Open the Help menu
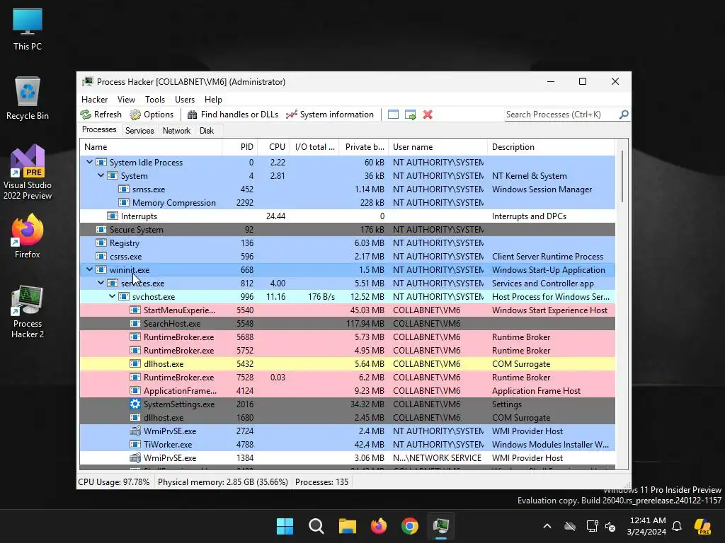Image resolution: width=725 pixels, height=543 pixels. click(x=213, y=99)
